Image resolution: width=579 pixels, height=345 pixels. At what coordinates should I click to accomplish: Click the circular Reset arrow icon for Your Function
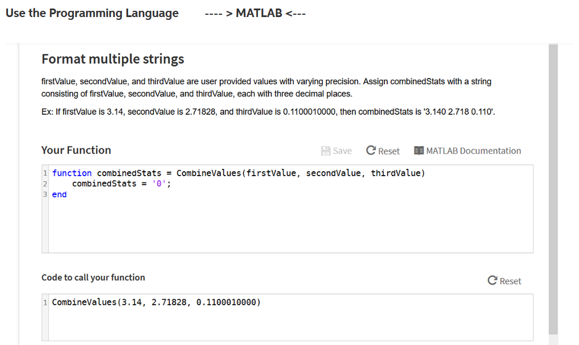372,150
